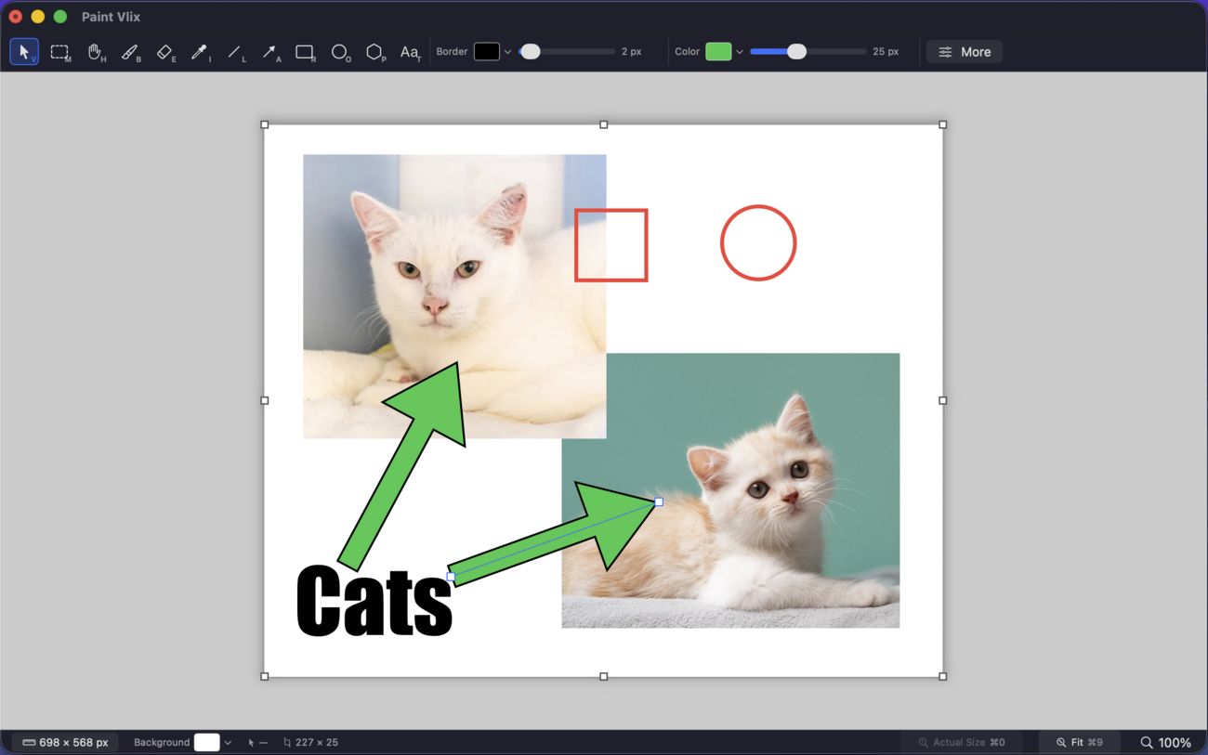Image resolution: width=1208 pixels, height=755 pixels.
Task: Click the 227 × 25 selection size readout
Action: point(311,742)
